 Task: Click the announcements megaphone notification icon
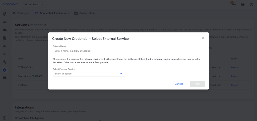point(233,4)
